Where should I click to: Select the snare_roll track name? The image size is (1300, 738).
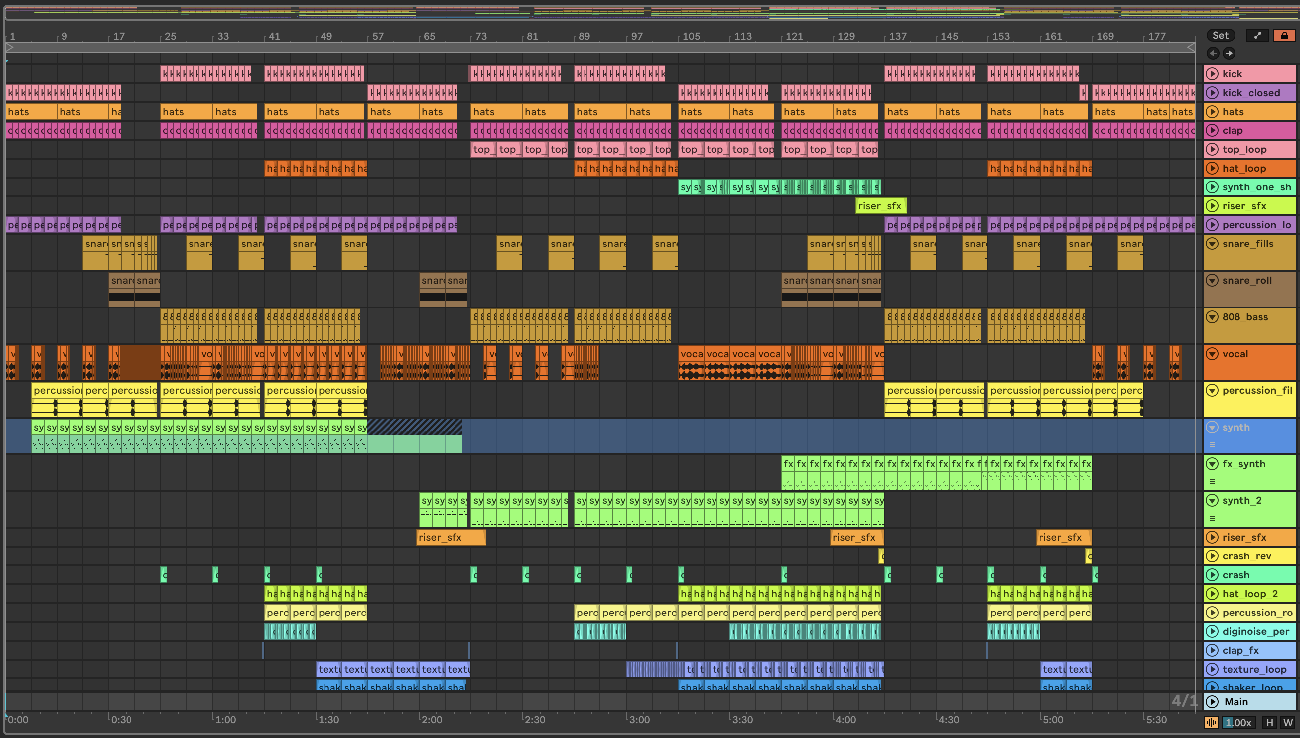[1247, 280]
